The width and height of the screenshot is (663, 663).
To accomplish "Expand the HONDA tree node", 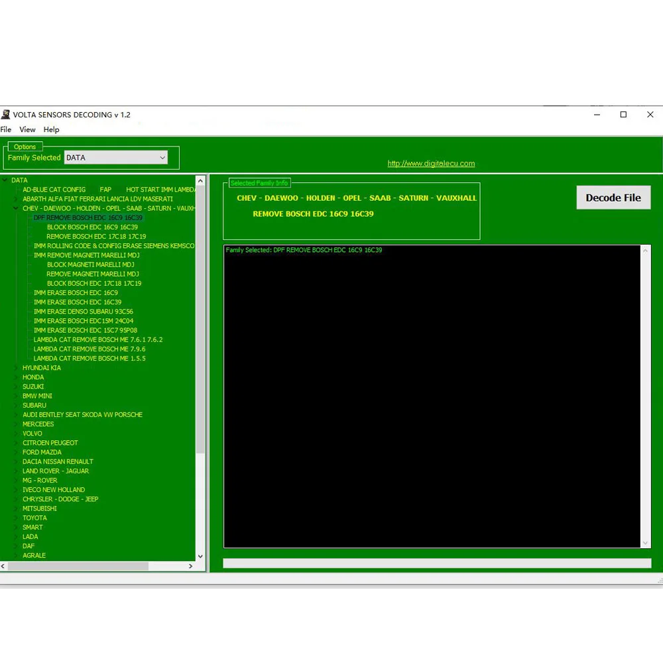I will (x=16, y=377).
